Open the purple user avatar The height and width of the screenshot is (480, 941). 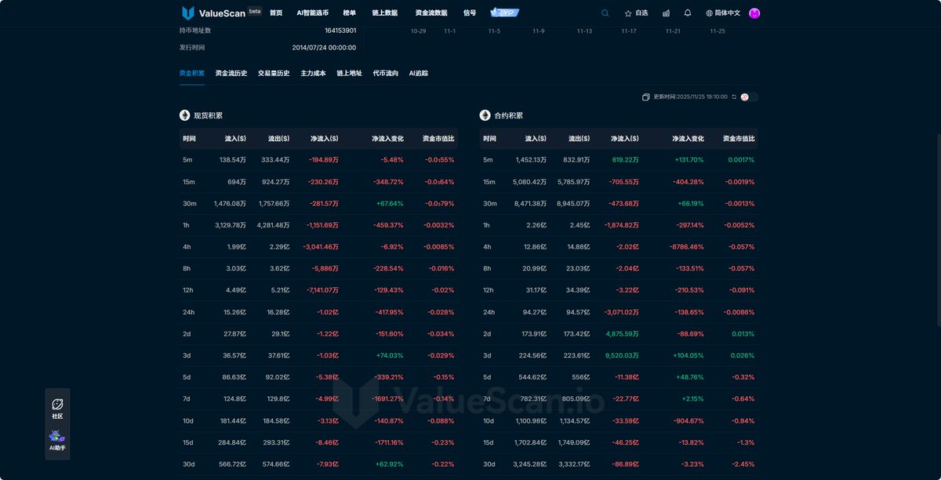(754, 13)
